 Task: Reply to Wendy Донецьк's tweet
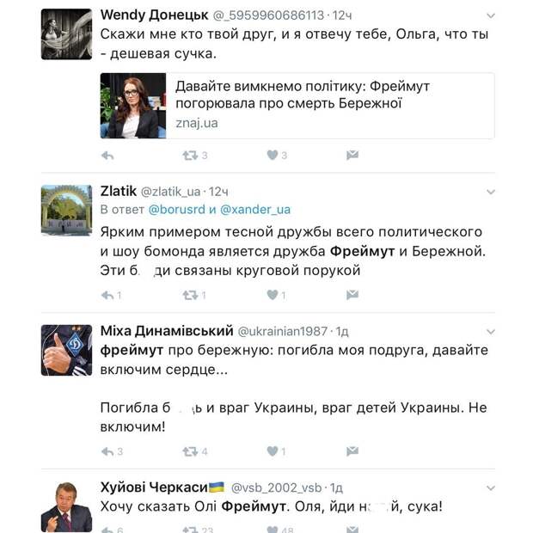coord(107,156)
